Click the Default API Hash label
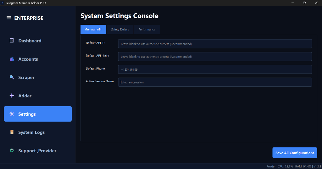 pos(97,56)
